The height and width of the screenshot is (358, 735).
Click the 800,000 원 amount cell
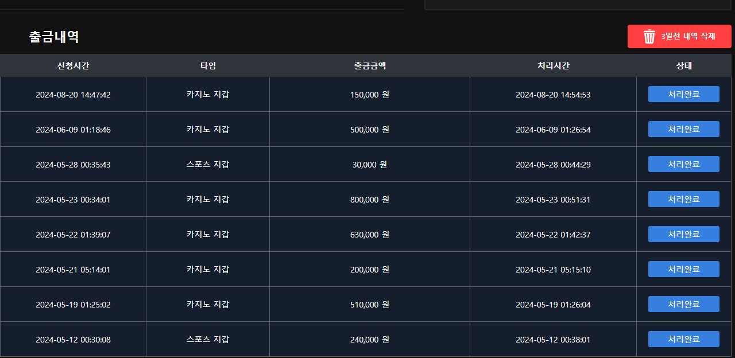[x=370, y=200]
